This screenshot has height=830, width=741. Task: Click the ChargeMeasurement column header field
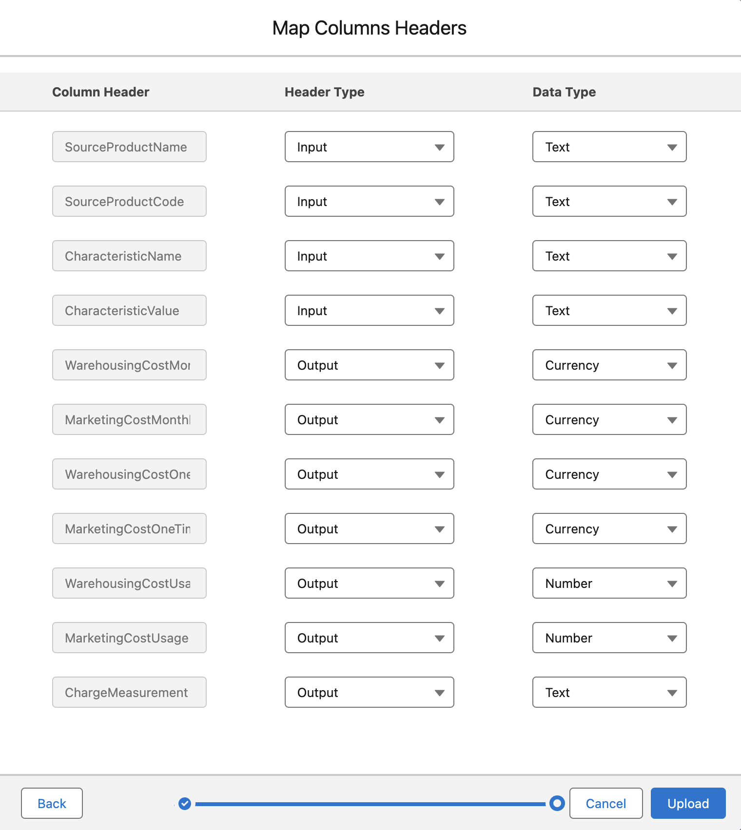(x=129, y=692)
